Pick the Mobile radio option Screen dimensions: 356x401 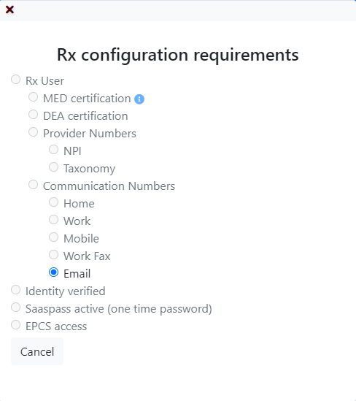pyautogui.click(x=54, y=237)
